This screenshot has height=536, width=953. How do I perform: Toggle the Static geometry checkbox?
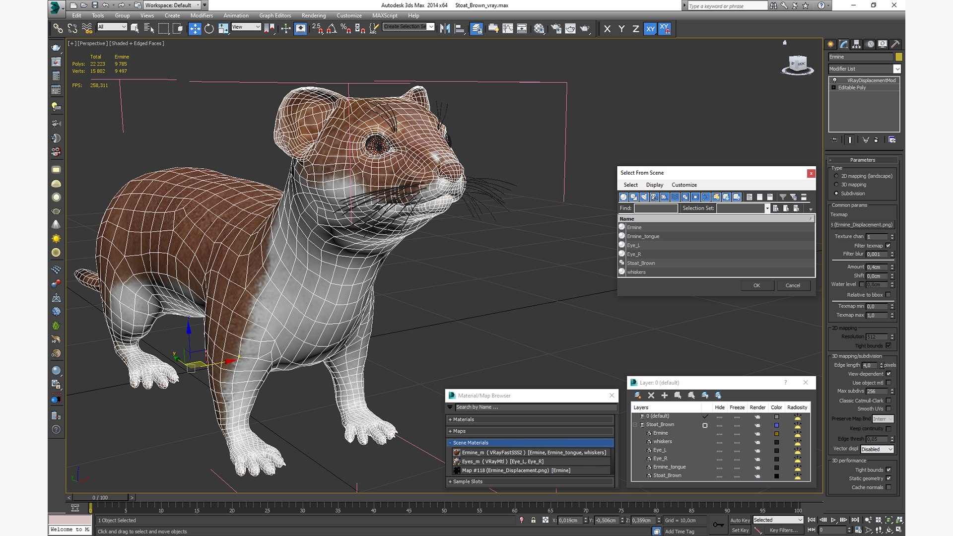click(x=888, y=478)
